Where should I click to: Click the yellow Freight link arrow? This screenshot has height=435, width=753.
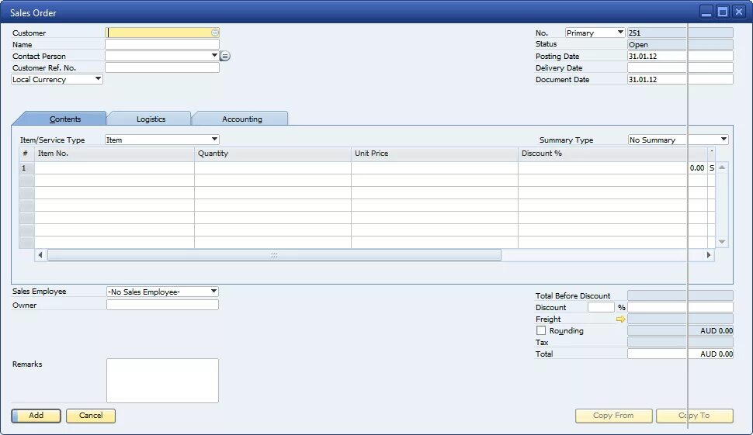click(x=620, y=319)
